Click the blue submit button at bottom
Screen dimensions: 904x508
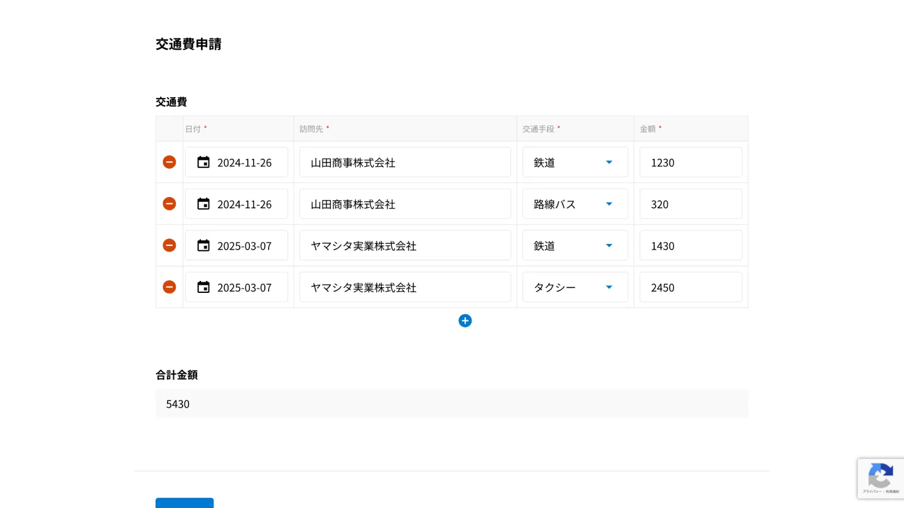pos(185,503)
